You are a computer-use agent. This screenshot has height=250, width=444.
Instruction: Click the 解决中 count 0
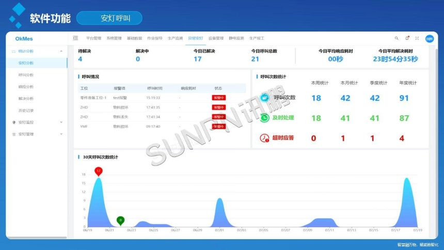[138, 59]
